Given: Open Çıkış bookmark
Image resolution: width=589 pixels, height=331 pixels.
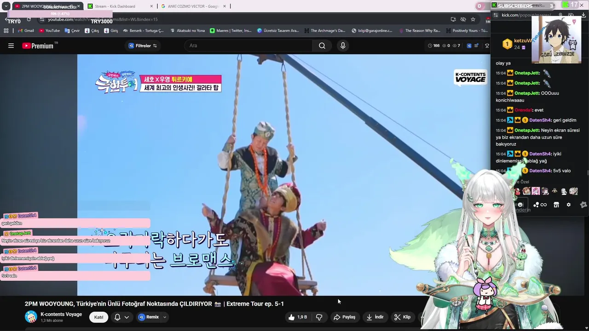Looking at the screenshot, I should [92, 31].
